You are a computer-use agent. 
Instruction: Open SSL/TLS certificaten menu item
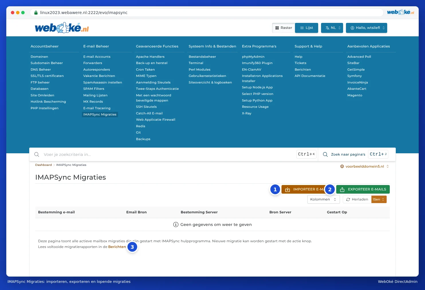click(47, 76)
